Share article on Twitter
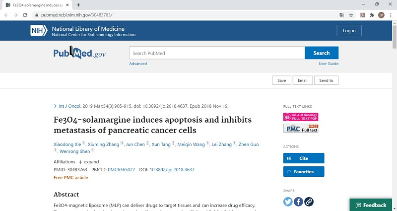Image resolution: width=397 pixels, height=211 pixels. pyautogui.click(x=288, y=201)
